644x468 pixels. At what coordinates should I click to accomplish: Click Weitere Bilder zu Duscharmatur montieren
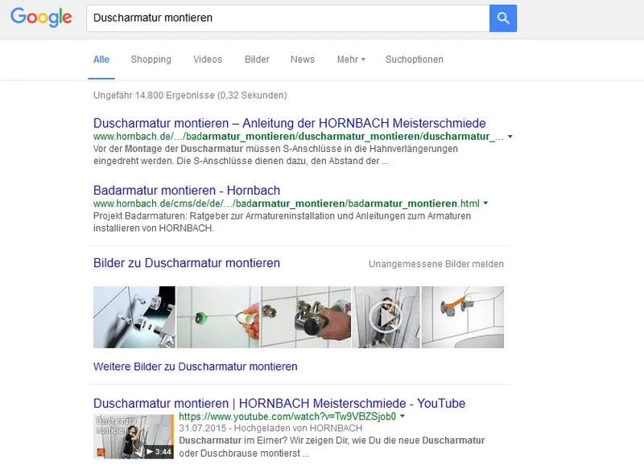coord(195,367)
